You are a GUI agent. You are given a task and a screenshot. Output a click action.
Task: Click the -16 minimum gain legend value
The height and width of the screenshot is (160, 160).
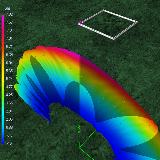9,143
